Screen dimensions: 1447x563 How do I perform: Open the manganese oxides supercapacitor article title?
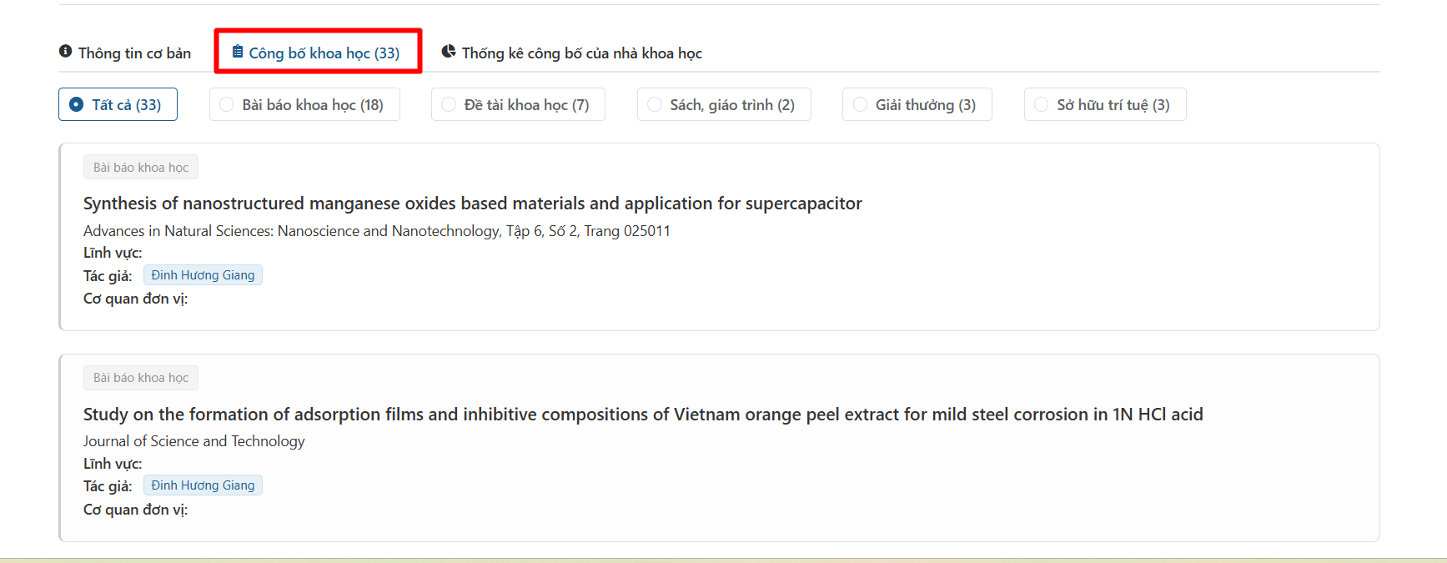(472, 204)
